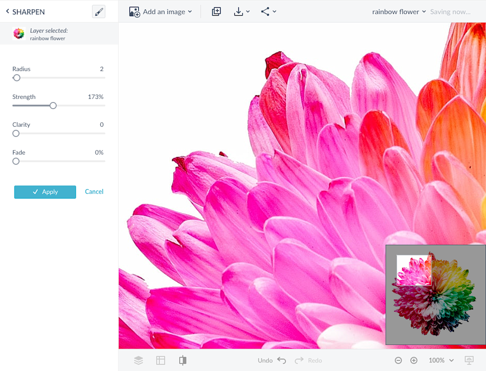This screenshot has height=371, width=486.
Task: Select the rainbow flower layer thumbnail checkbox area
Action: [18, 33]
